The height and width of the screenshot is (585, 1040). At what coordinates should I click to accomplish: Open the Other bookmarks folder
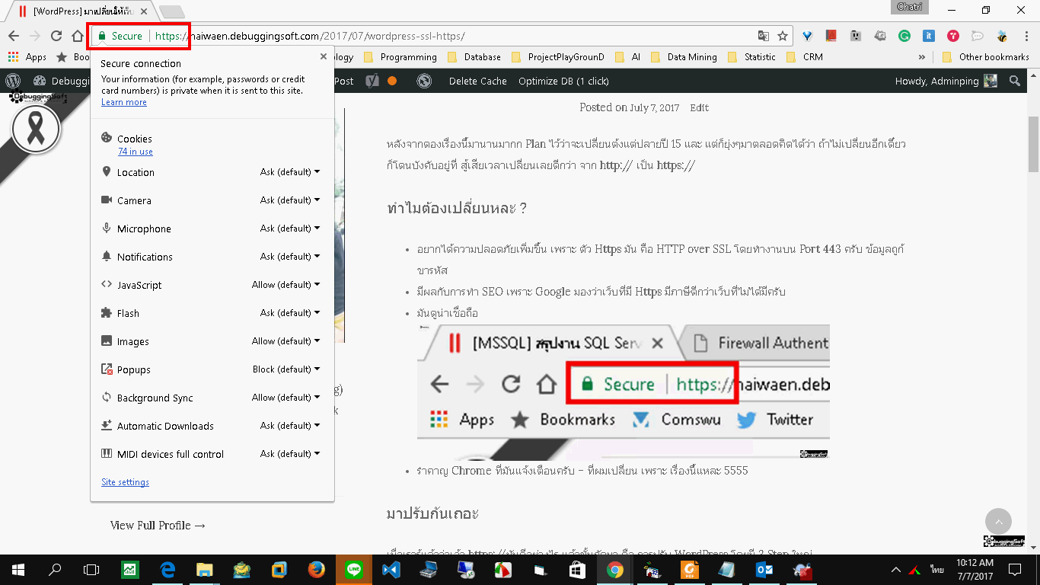coord(985,57)
